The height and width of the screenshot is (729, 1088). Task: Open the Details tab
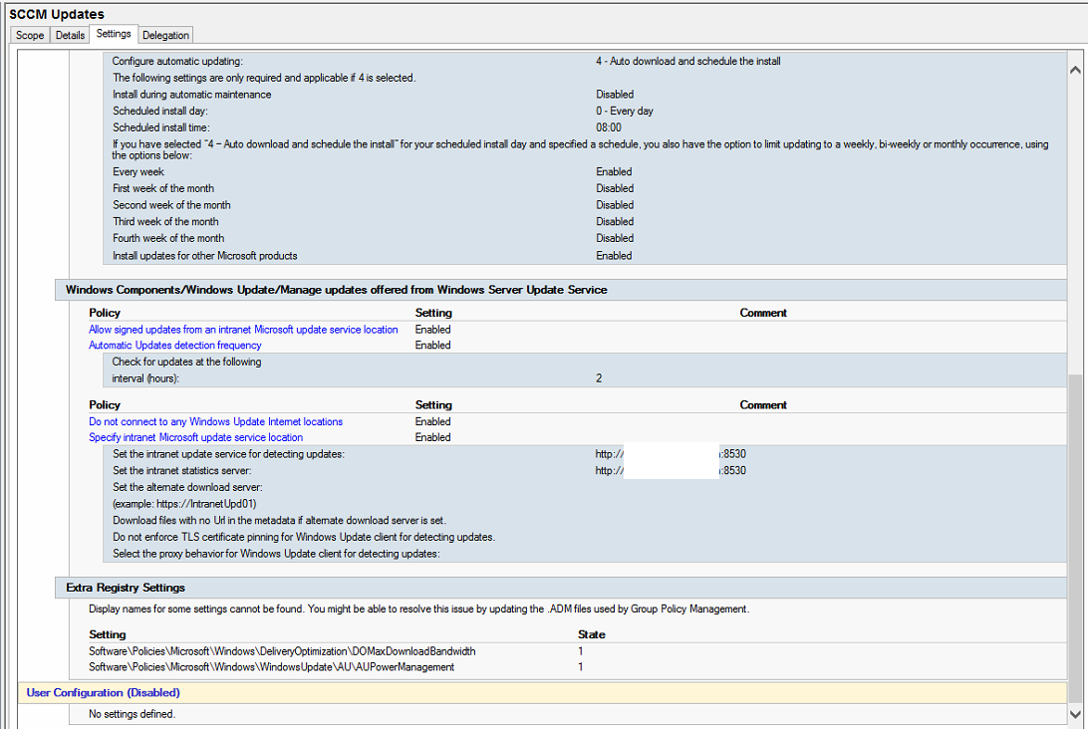click(70, 36)
